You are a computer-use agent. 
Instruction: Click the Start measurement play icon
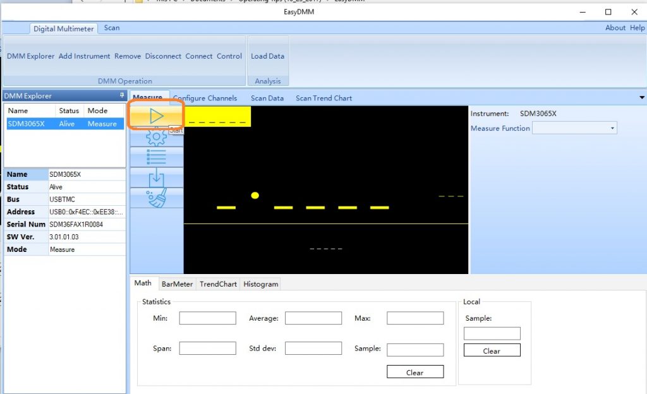(156, 116)
